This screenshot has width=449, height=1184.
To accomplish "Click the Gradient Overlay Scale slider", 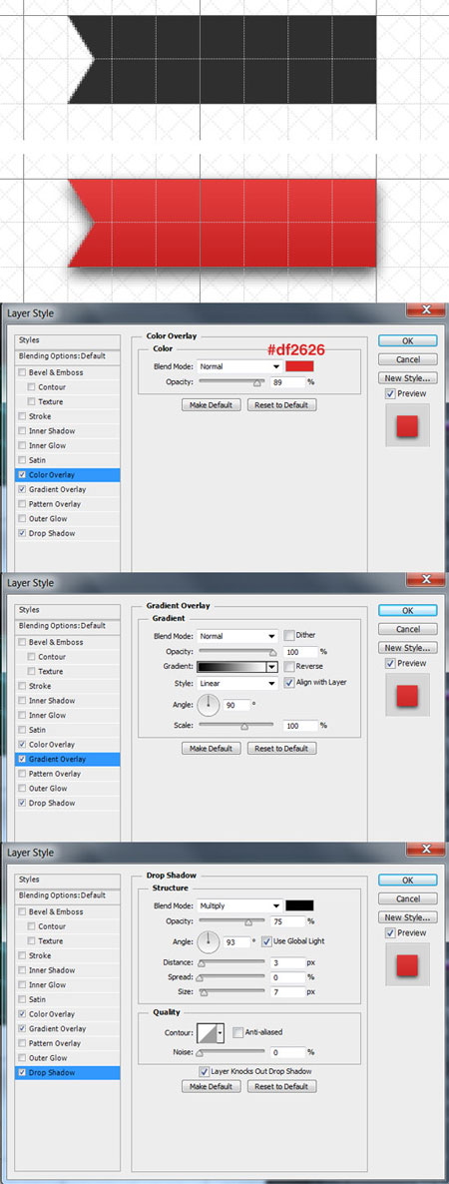I will point(235,726).
